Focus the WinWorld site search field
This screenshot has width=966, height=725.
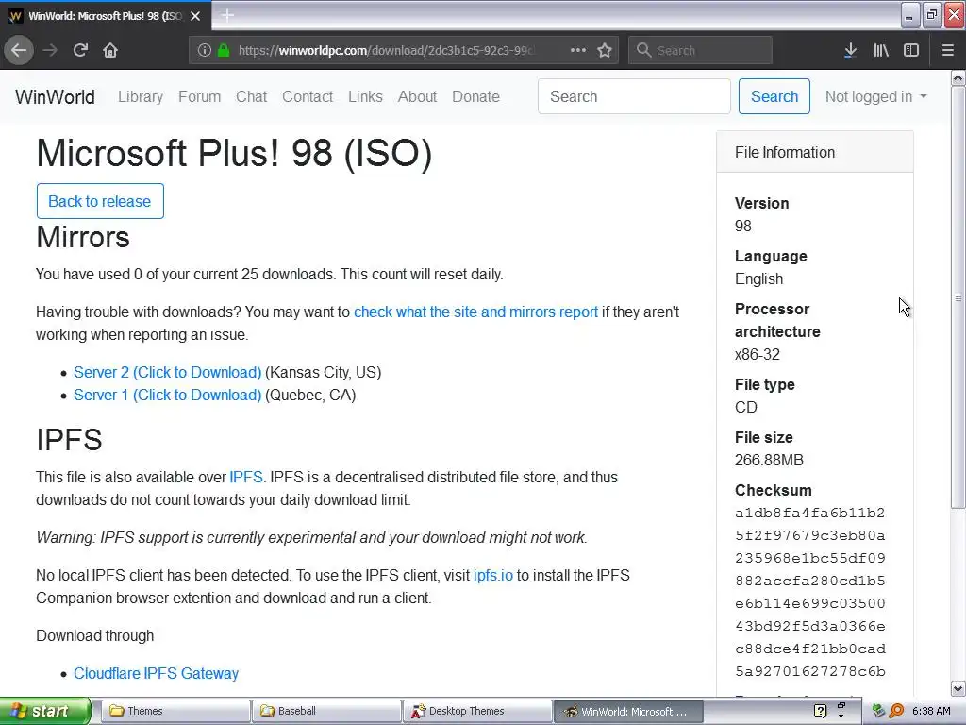pos(634,96)
